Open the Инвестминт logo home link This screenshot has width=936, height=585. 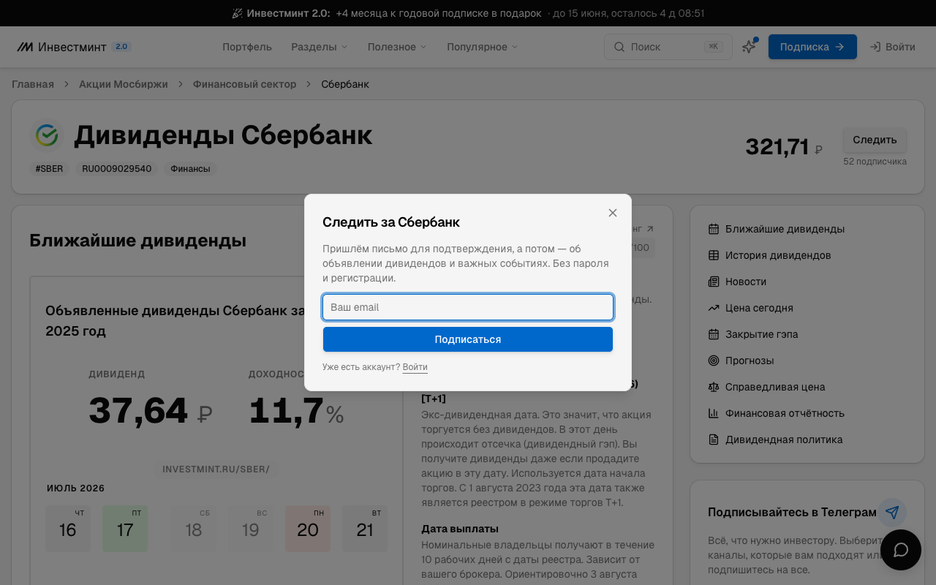[x=62, y=47]
